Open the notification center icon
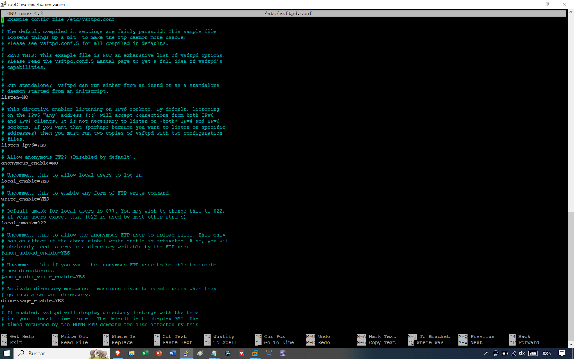 (562, 353)
